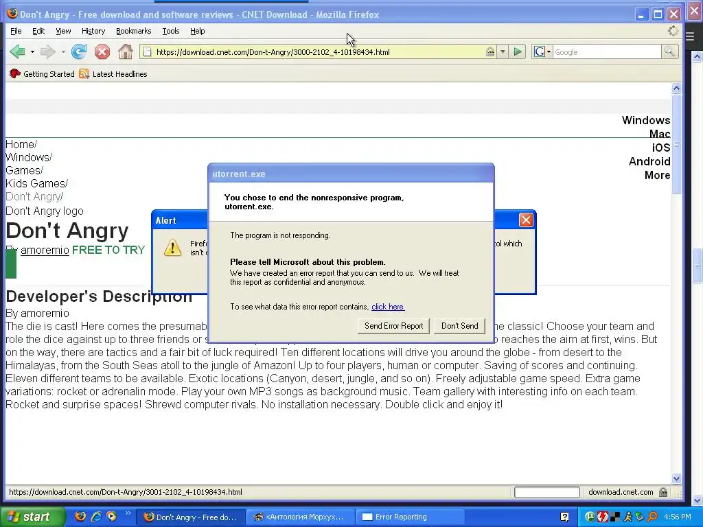Launch Windows Media Player from Quick Launch
This screenshot has height=527, width=703.
coord(111,516)
